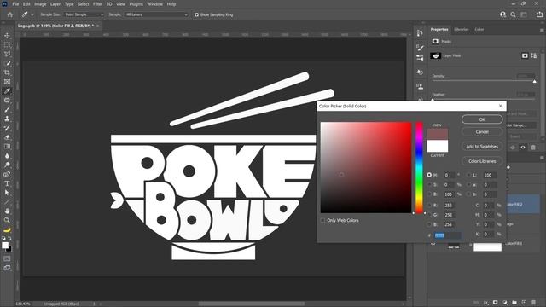The width and height of the screenshot is (546, 307).
Task: Click the current color white swatch
Action: click(x=438, y=146)
